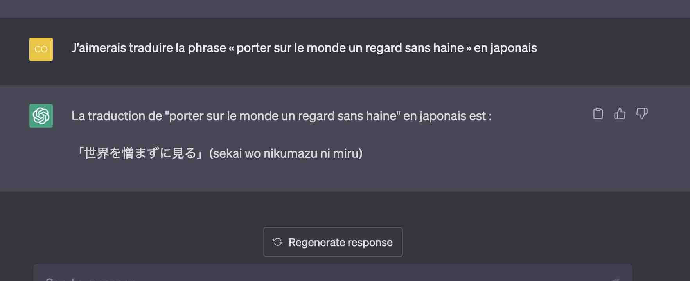Click the word 'nikumazu' in the transliteration
The width and height of the screenshot is (690, 281).
tap(290, 153)
